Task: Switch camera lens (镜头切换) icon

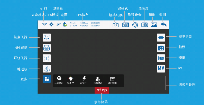Action: (x=115, y=25)
